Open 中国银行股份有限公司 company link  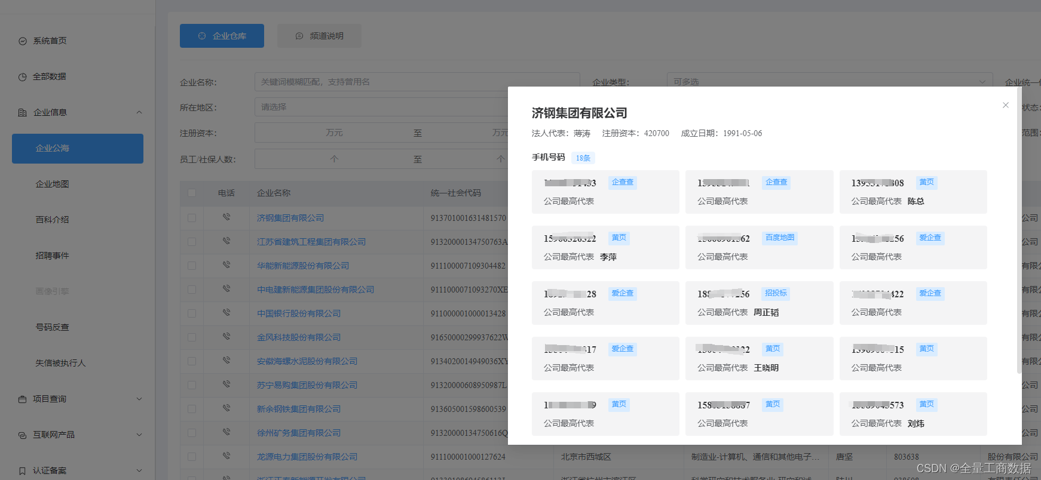tap(299, 313)
